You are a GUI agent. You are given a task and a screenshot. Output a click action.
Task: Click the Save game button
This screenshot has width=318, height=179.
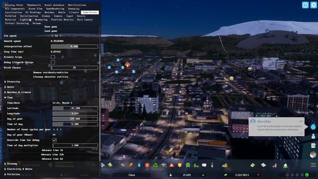coord(51,26)
